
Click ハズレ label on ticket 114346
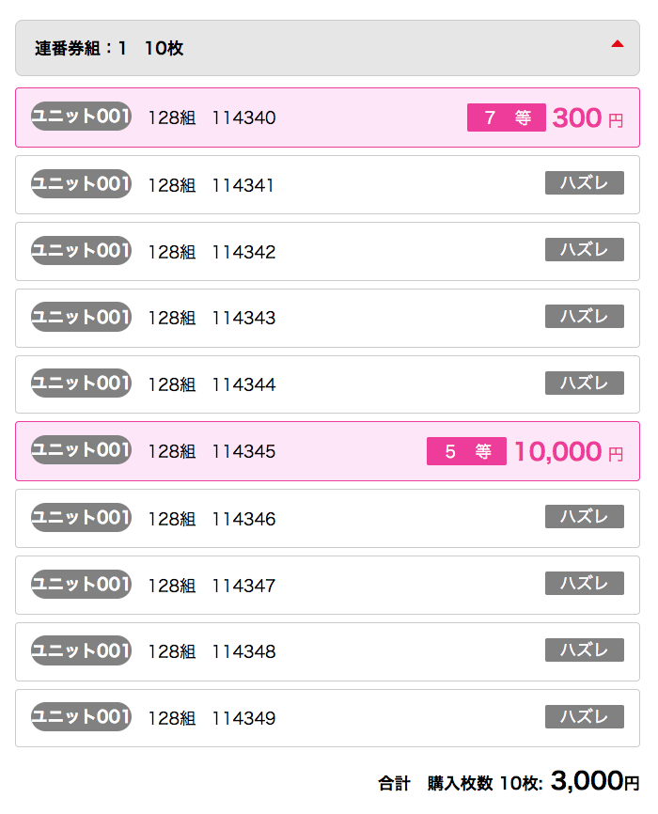point(585,516)
